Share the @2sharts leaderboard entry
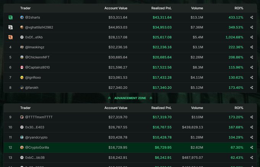Image resolution: width=260 pixels, height=167 pixels. (252, 17)
